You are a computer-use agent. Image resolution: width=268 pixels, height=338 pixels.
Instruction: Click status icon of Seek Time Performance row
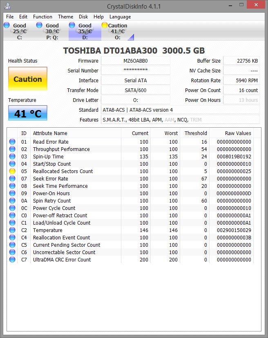coord(12,186)
